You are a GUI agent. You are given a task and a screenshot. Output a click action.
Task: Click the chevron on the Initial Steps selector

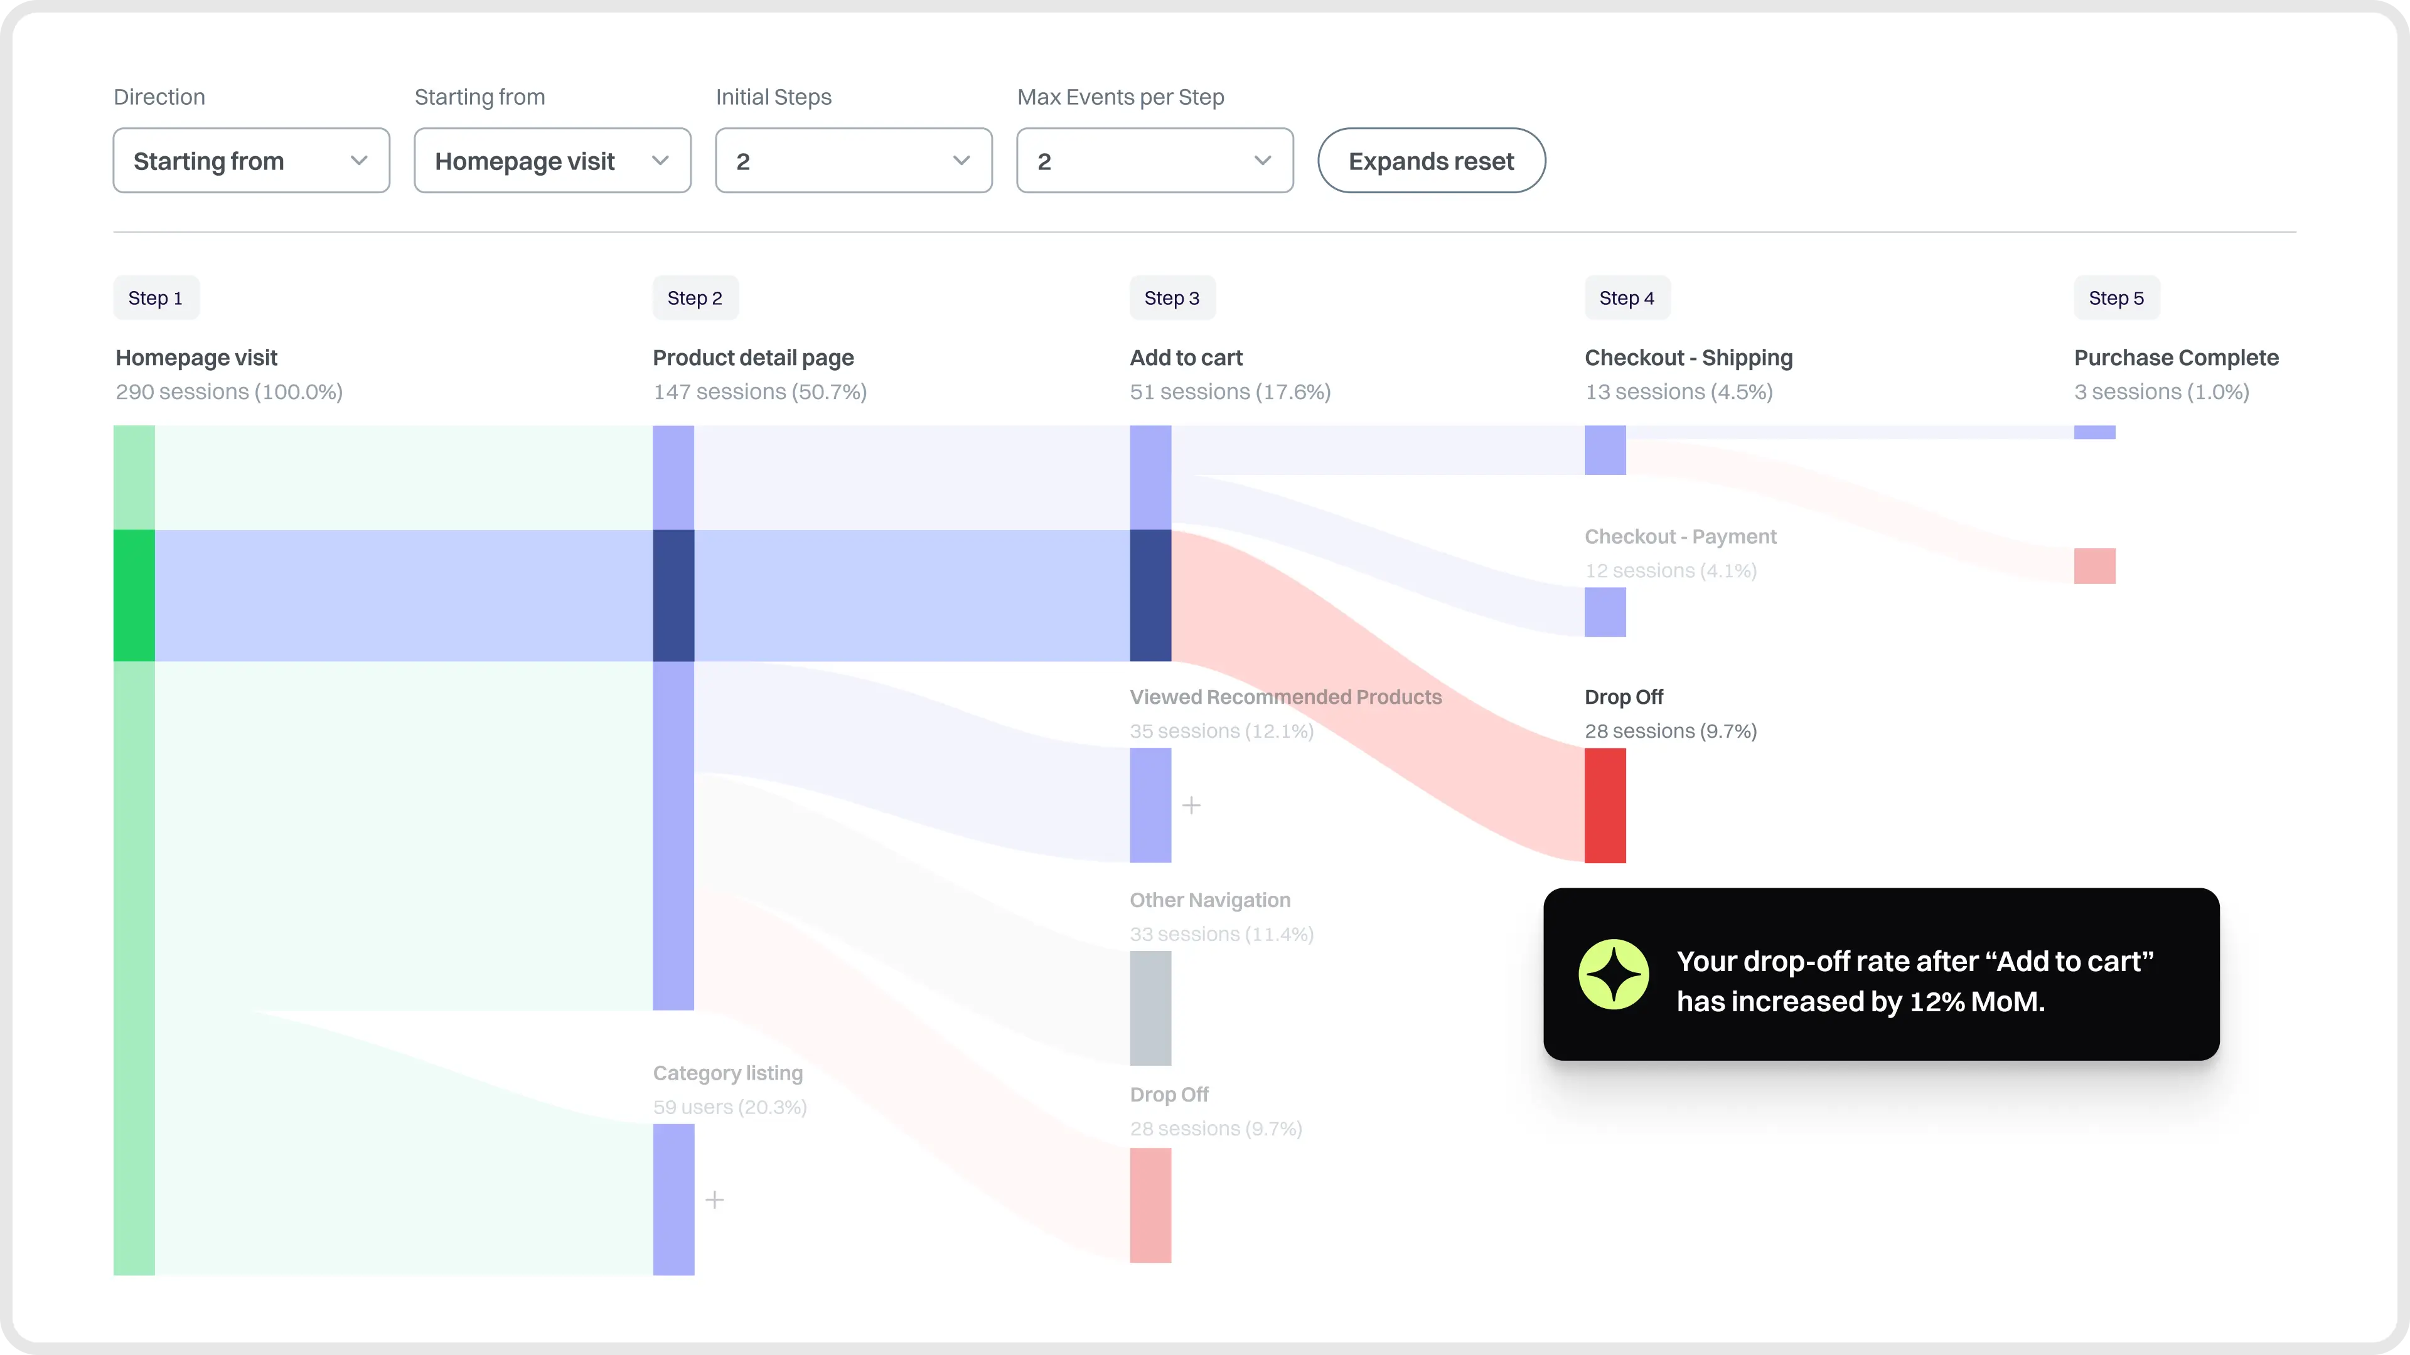[961, 160]
